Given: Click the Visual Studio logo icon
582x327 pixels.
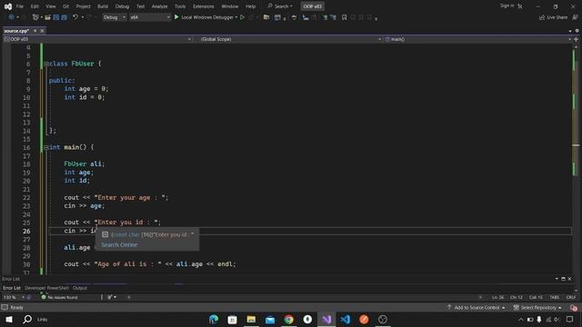Looking at the screenshot, I should click(8, 6).
